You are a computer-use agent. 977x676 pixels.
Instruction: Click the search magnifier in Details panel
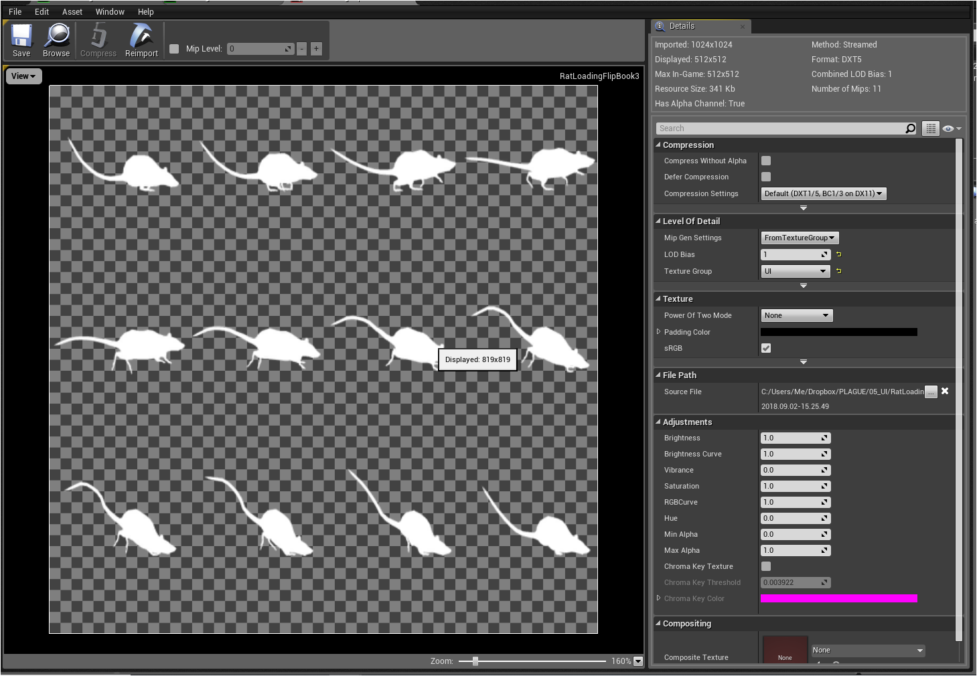[910, 129]
